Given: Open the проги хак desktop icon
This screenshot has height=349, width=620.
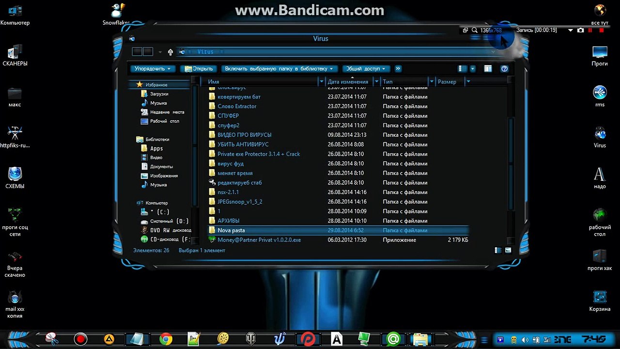Looking at the screenshot, I should (600, 259).
